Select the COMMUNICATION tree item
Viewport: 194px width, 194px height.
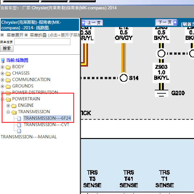[x=31, y=79]
